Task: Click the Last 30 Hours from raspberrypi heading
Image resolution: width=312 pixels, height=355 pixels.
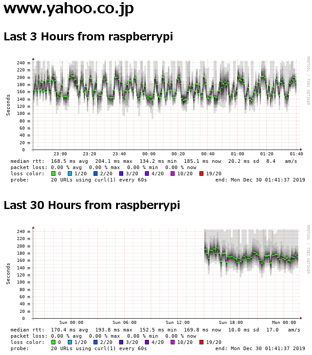Action: click(x=92, y=205)
